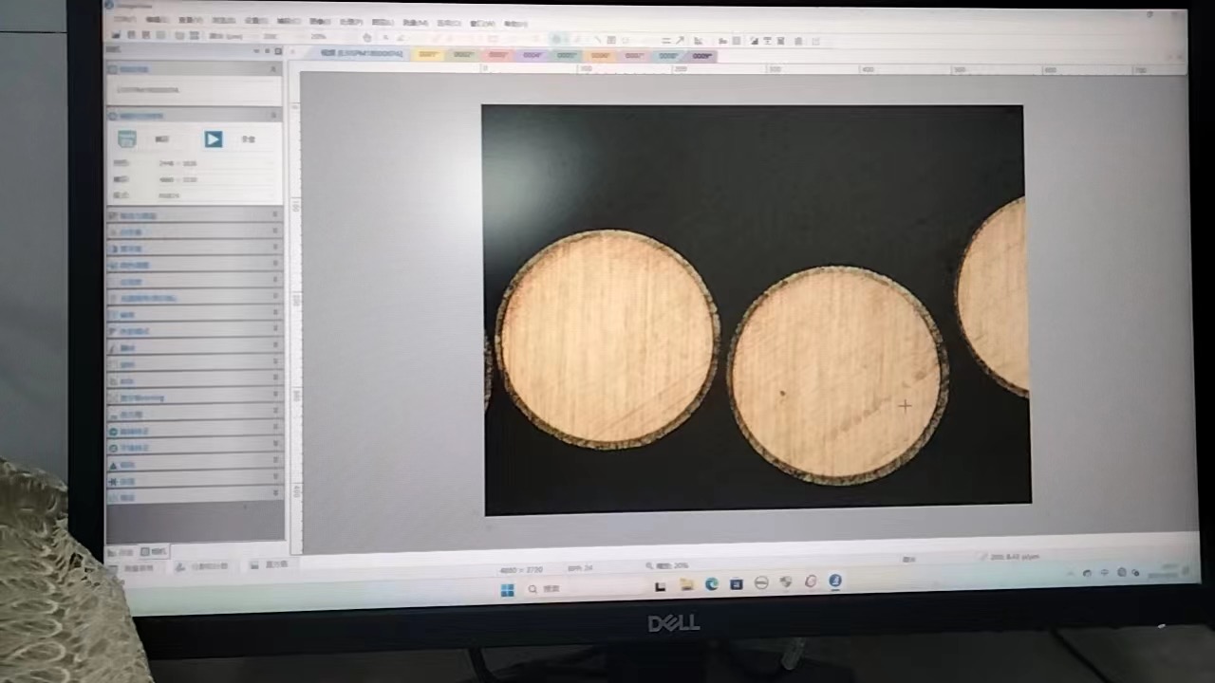Switch to the purple 0004 image tab
The image size is (1215, 683).
pos(532,55)
